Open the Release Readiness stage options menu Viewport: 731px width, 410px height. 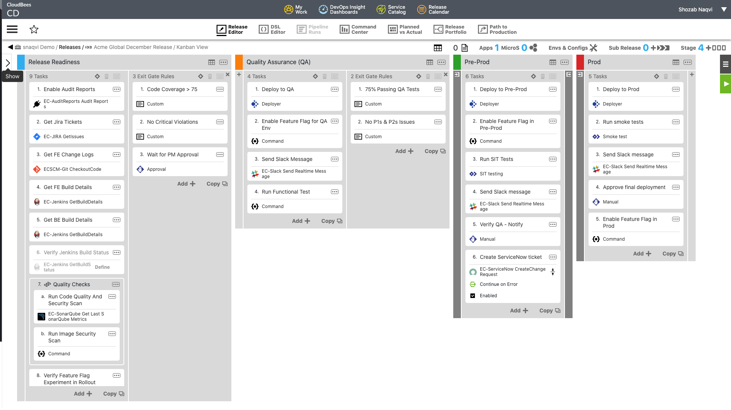click(223, 62)
